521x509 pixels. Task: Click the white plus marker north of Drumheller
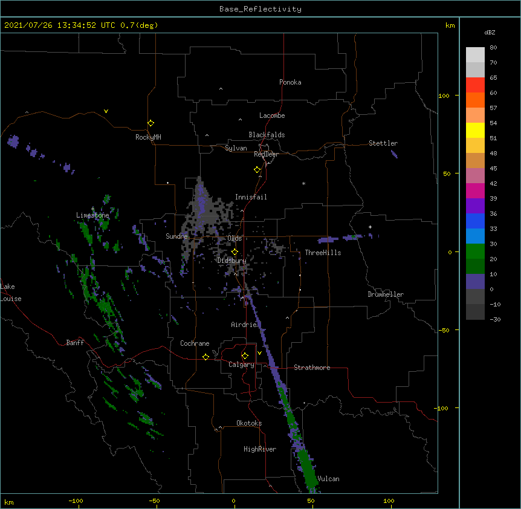click(370, 227)
